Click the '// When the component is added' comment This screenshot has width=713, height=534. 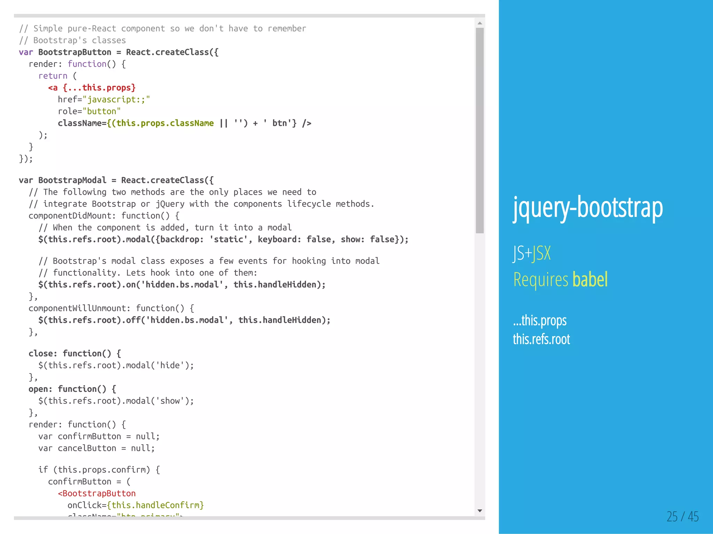tap(165, 227)
